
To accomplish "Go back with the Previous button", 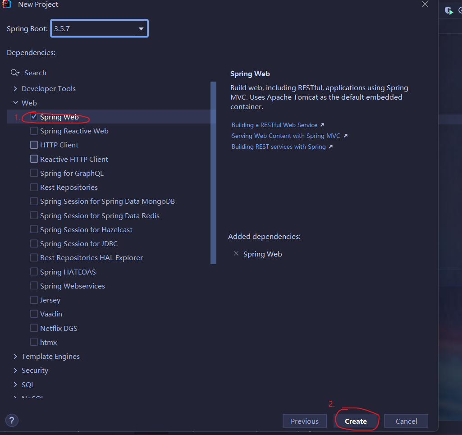I will (305, 421).
